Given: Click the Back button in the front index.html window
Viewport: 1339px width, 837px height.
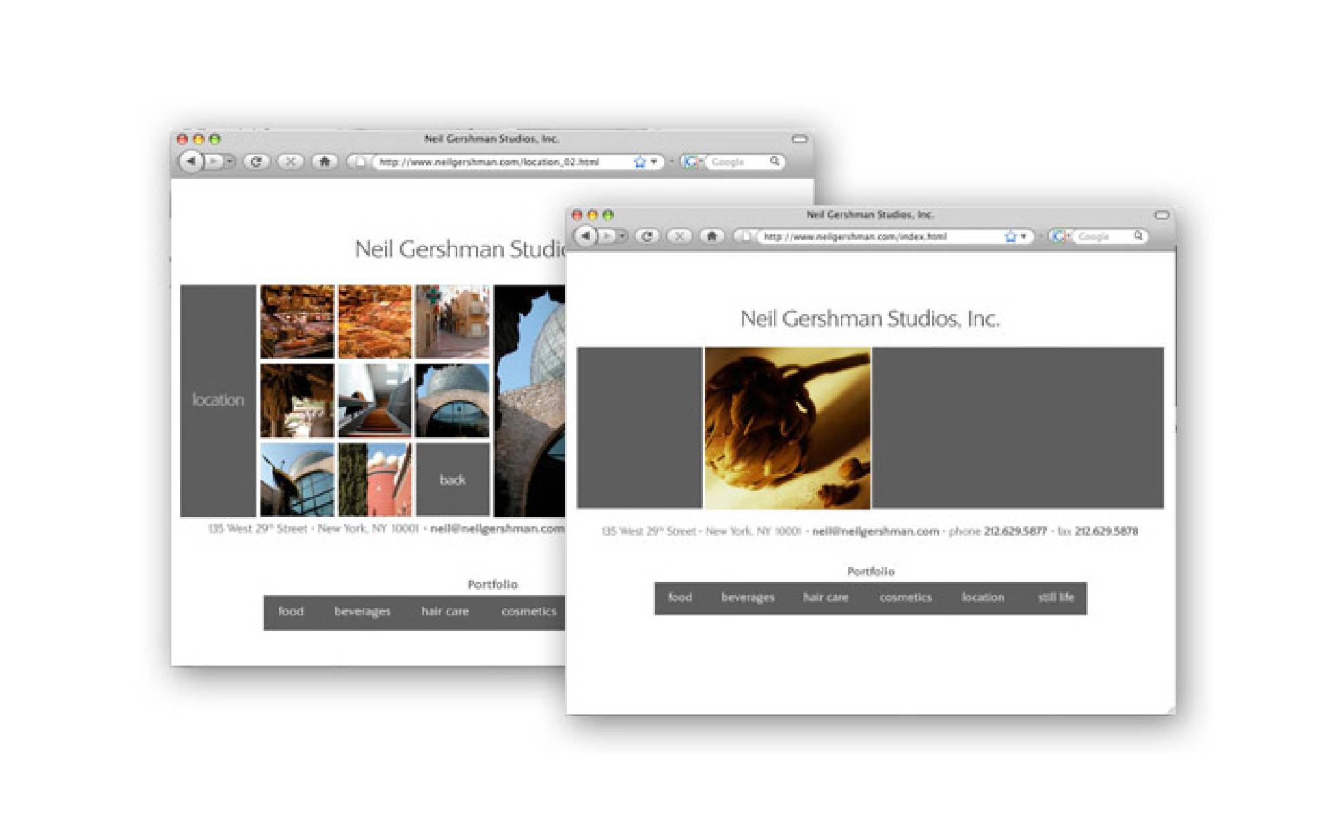Looking at the screenshot, I should coord(585,236).
